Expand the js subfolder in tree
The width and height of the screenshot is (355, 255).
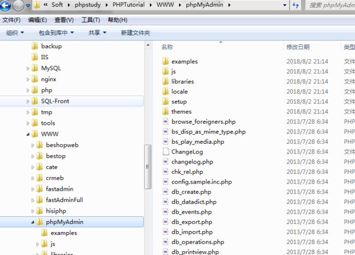pyautogui.click(x=38, y=244)
